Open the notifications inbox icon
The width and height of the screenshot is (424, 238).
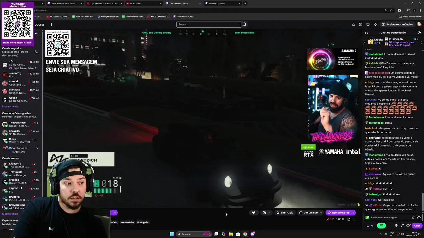pos(361,24)
